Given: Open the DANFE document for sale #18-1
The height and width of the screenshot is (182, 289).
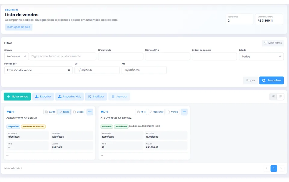Looking at the screenshot, I should coord(50,112).
